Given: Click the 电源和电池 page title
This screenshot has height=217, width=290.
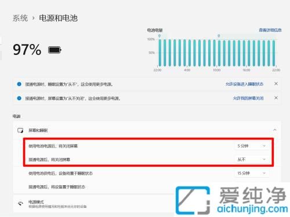Looking at the screenshot, I should [59, 19].
